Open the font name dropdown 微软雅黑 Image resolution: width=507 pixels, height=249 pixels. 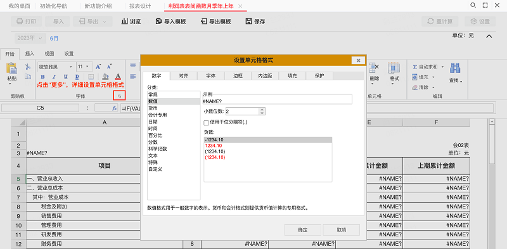tap(56, 67)
